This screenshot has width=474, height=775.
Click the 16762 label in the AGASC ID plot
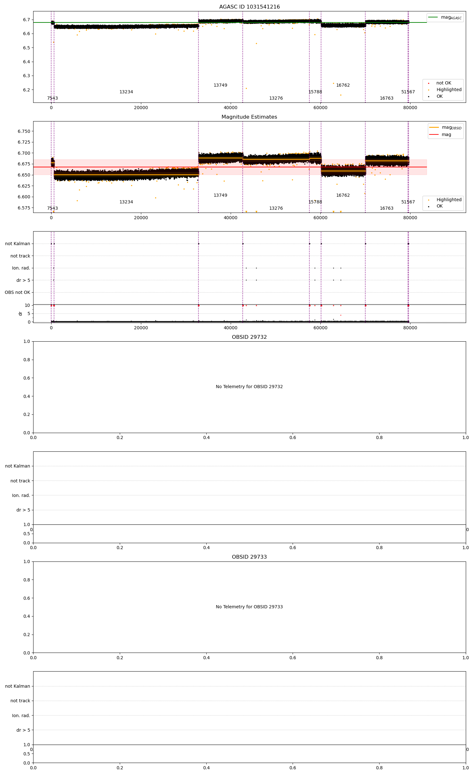click(343, 85)
